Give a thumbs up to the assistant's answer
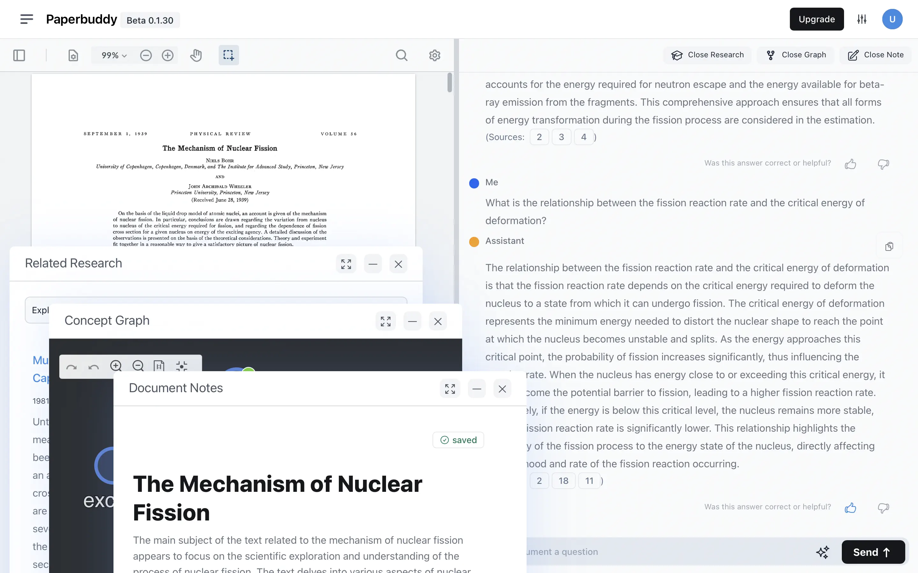918x573 pixels. 850,508
